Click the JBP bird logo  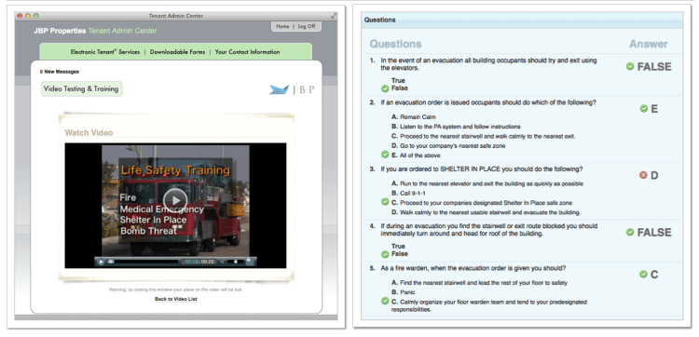coord(279,89)
